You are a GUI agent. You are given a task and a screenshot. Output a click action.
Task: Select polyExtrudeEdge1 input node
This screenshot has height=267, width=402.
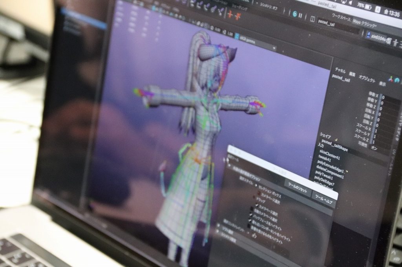click(330, 166)
